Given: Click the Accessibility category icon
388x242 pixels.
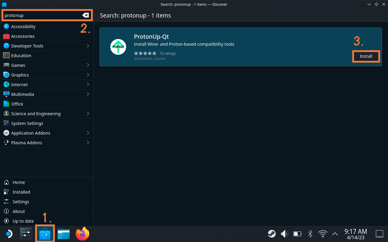Looking at the screenshot, I should (6, 27).
